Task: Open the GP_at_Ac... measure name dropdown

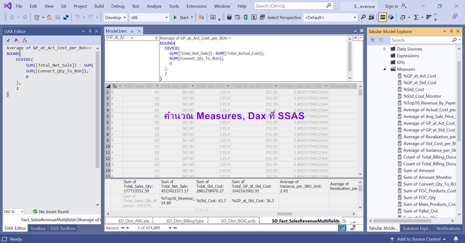Action: click(132, 38)
